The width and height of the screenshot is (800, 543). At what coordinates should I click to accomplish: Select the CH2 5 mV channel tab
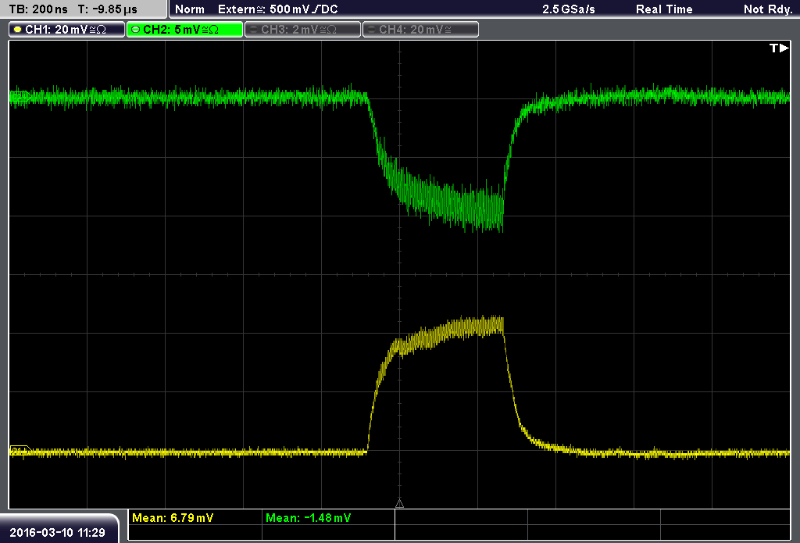pyautogui.click(x=184, y=30)
